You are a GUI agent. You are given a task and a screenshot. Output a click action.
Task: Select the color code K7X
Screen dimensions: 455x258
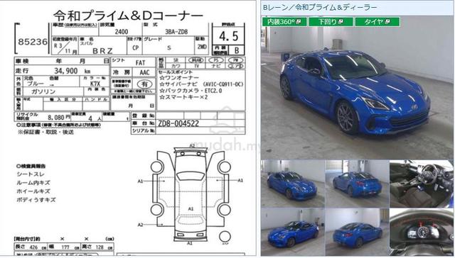coord(95,84)
